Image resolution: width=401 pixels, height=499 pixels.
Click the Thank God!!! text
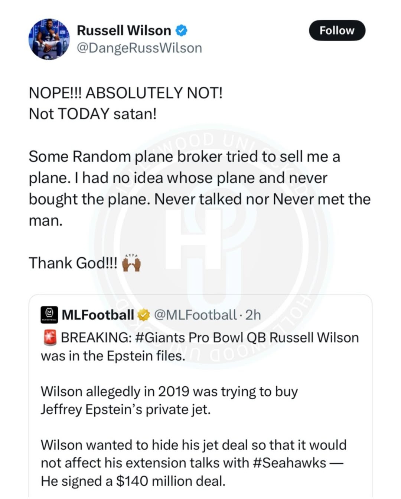pos(73,263)
